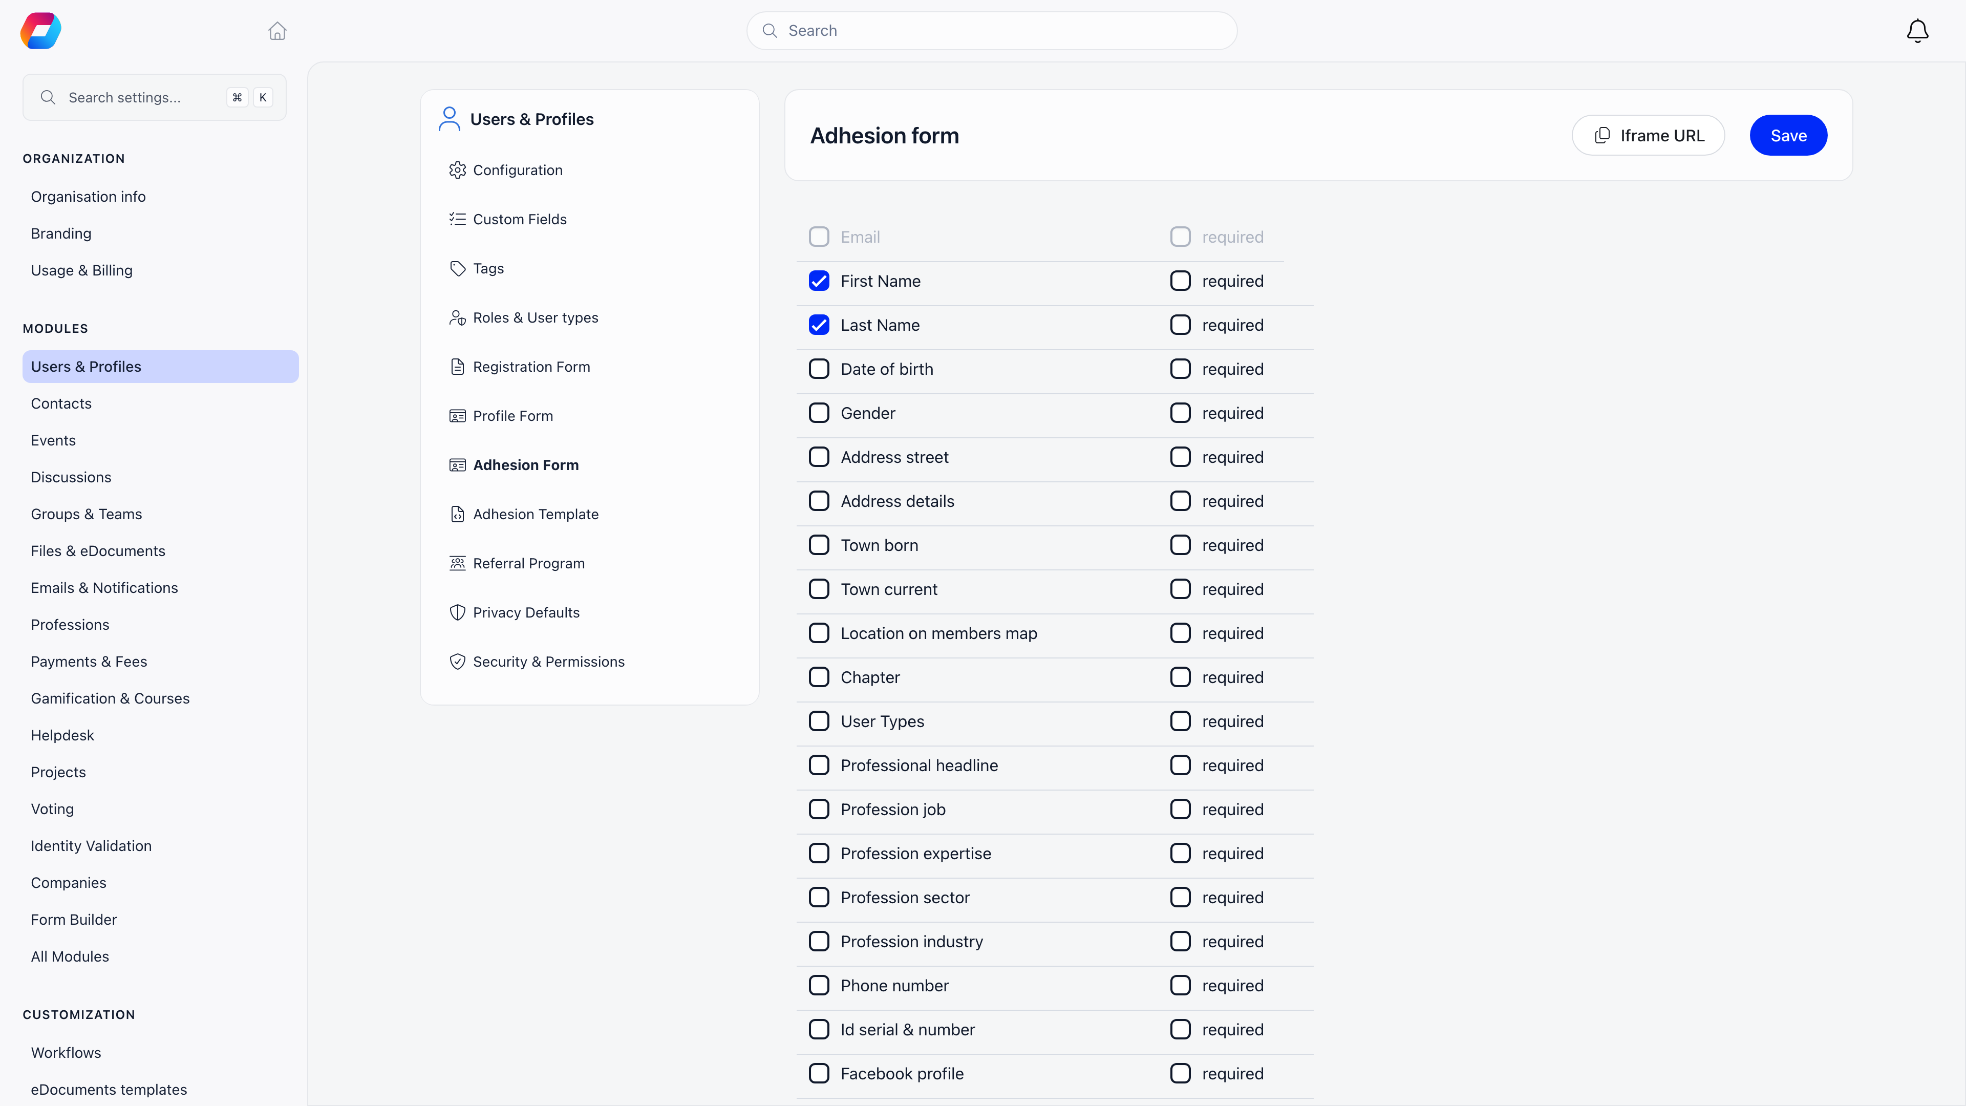1966x1106 pixels.
Task: Open Branding settings
Action: tap(61, 233)
